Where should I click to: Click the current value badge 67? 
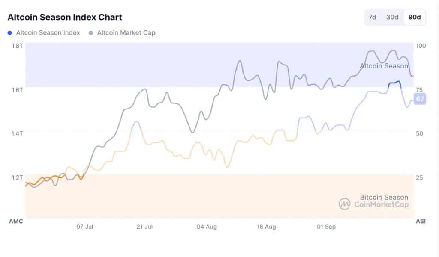coord(420,99)
